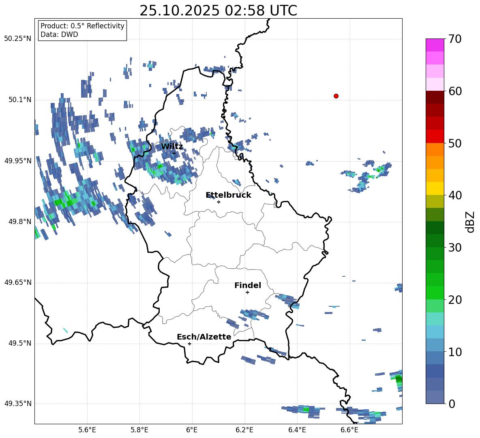Click the 50.25°N latitude label
The height and width of the screenshot is (438, 480).
click(x=18, y=39)
